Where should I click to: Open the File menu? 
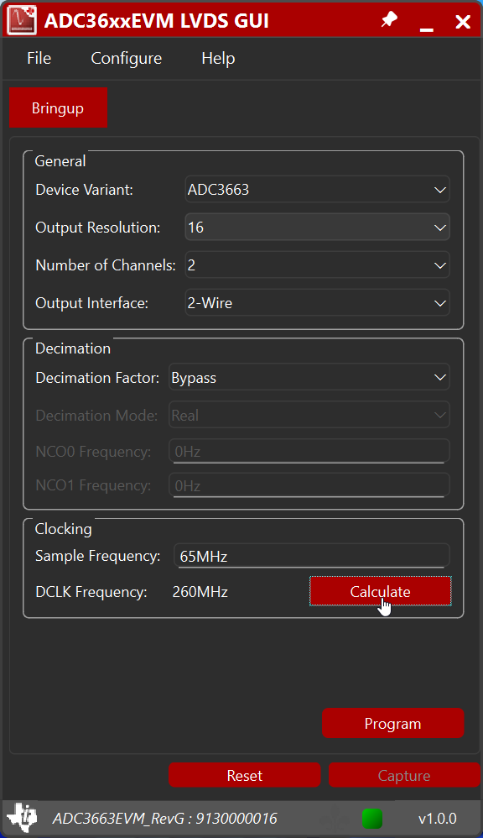click(x=39, y=58)
